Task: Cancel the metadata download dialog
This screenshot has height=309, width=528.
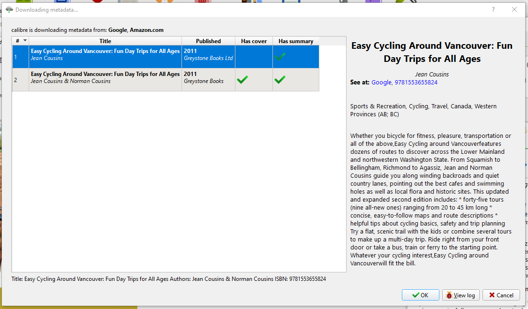Action: (x=501, y=295)
